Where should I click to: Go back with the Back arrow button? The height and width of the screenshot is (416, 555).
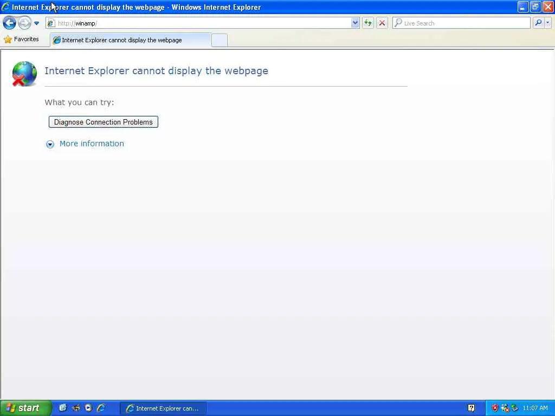(x=9, y=23)
